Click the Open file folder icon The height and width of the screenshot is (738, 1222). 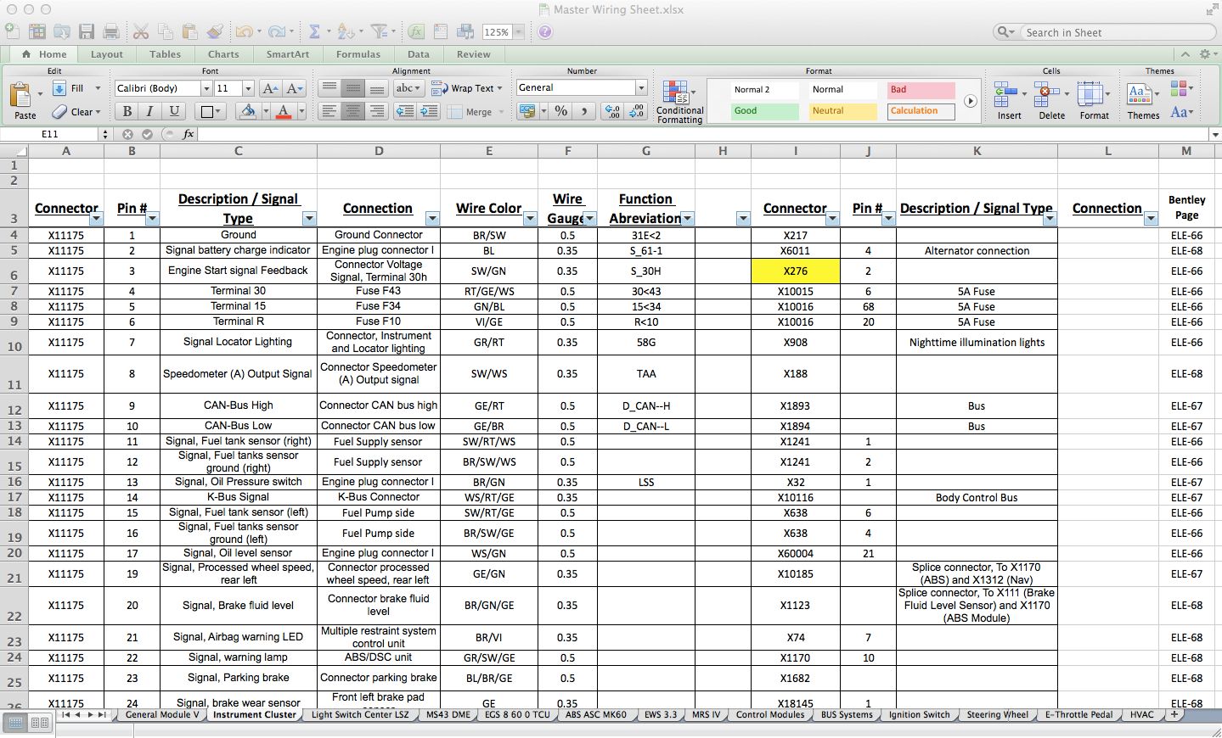62,31
